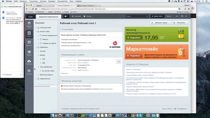Open the Добавить гаджет dropdown
The height and width of the screenshot is (118, 210).
(x=160, y=23)
